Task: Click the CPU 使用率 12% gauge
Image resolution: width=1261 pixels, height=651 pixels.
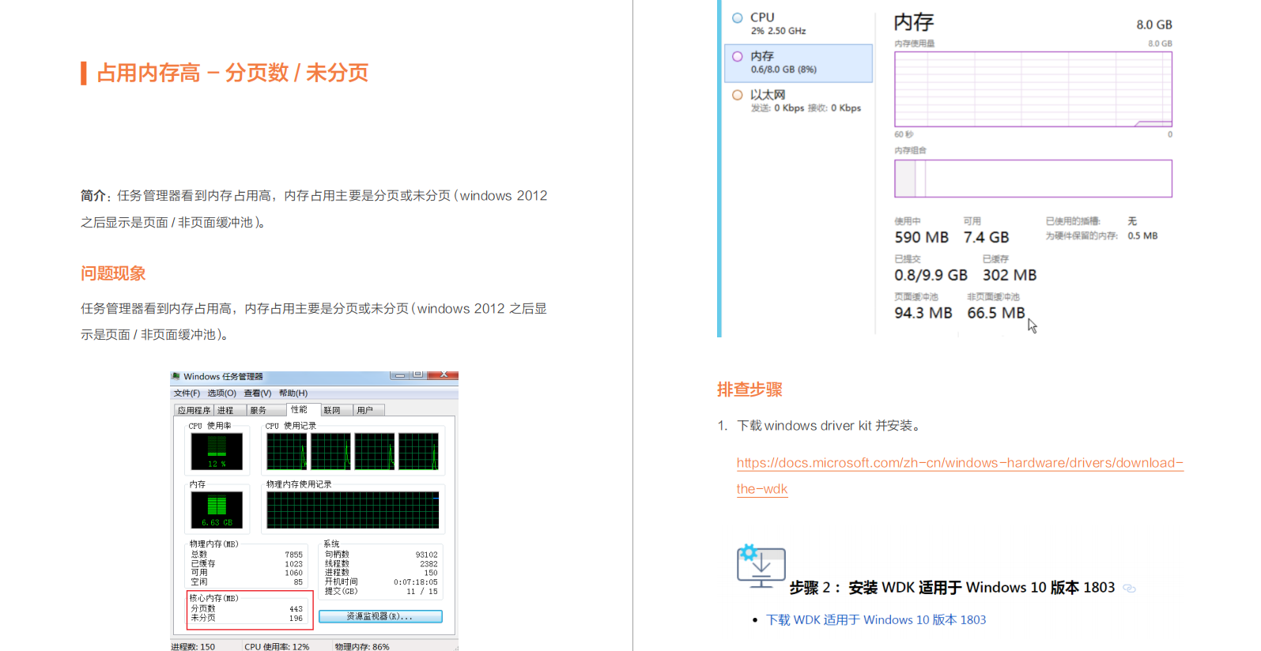Action: click(217, 451)
